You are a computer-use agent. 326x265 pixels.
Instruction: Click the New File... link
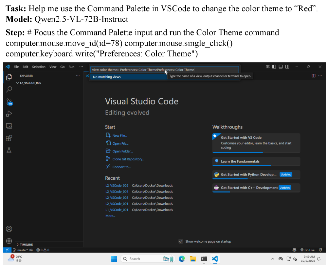(119, 136)
